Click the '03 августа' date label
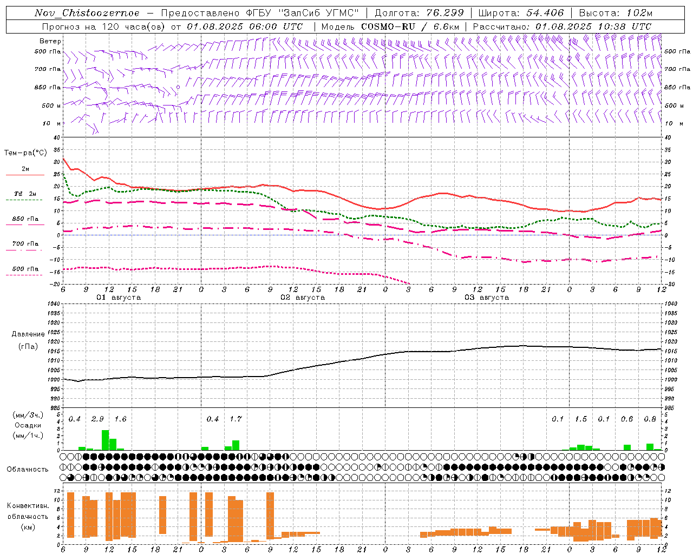Viewport: 693px width, 554px height. click(x=487, y=298)
